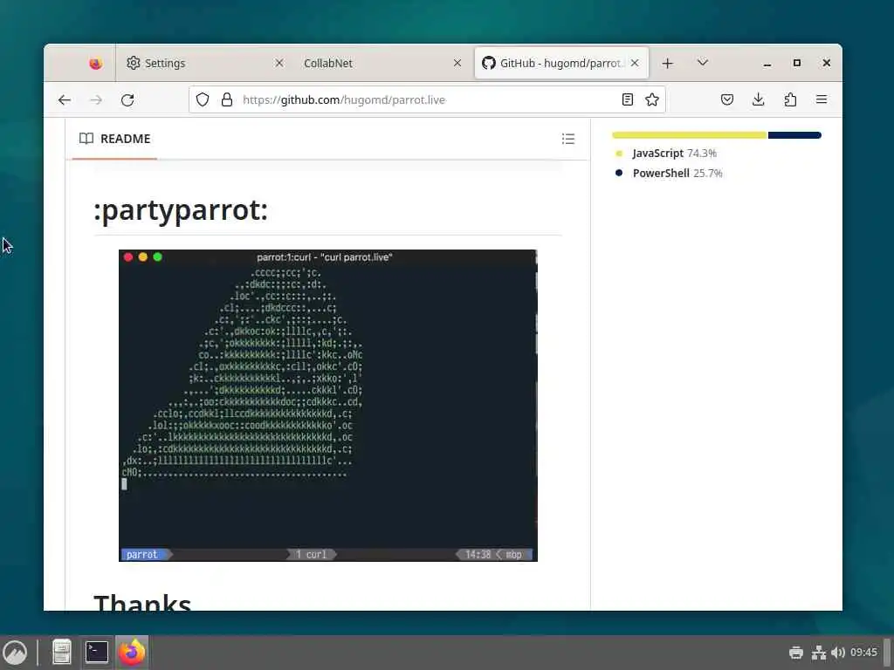Click the show desktop strip at panel end
Viewport: 894px width, 670px height.
[x=888, y=653]
